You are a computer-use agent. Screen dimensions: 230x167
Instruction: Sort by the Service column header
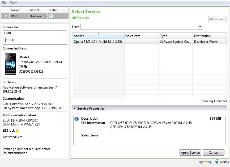(x=99, y=36)
